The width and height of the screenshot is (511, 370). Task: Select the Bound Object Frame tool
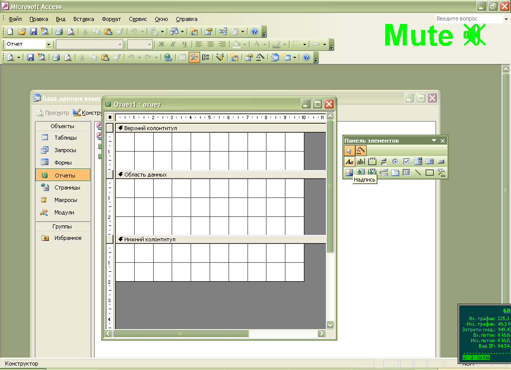click(372, 173)
